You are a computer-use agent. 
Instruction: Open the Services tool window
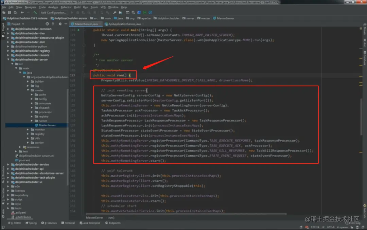point(49,223)
